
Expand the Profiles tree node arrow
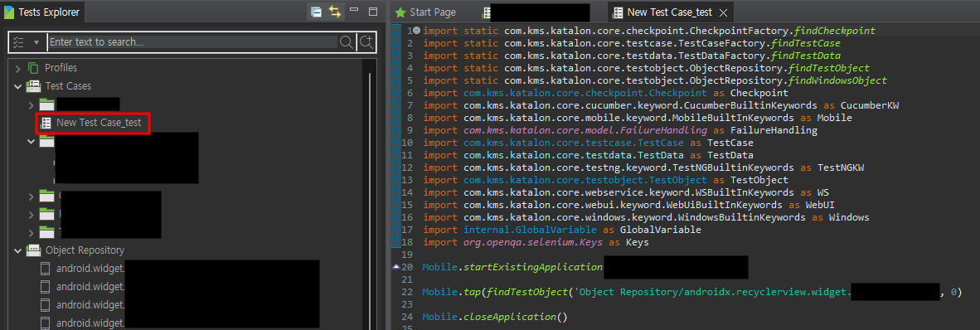click(18, 68)
